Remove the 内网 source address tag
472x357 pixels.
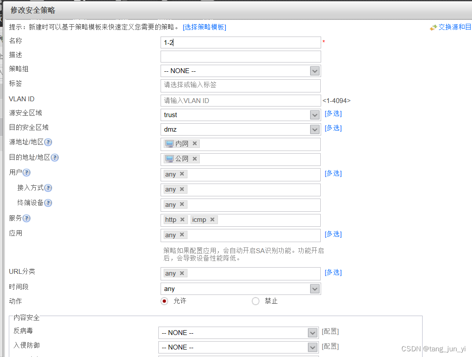tap(195, 144)
